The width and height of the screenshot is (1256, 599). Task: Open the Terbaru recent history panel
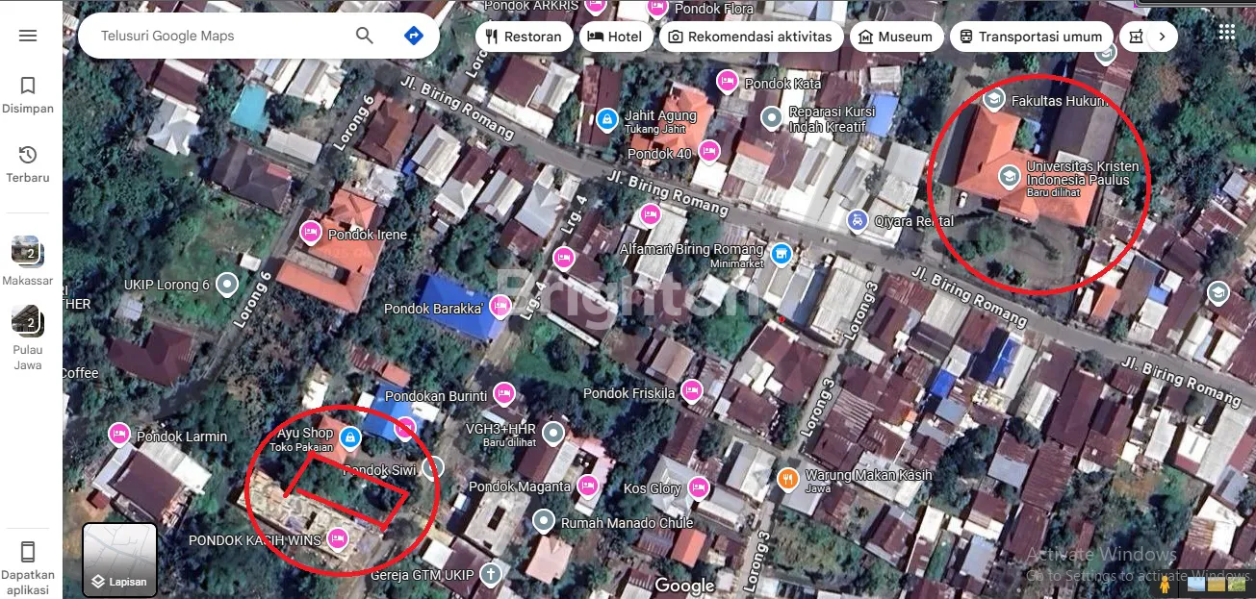click(x=28, y=163)
